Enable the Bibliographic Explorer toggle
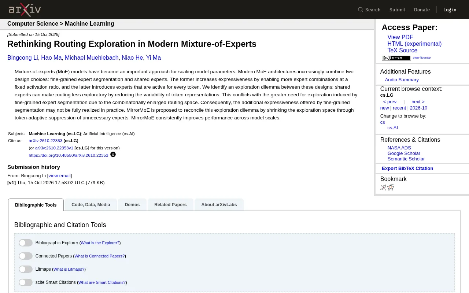This screenshot has height=293, width=469. (26, 243)
